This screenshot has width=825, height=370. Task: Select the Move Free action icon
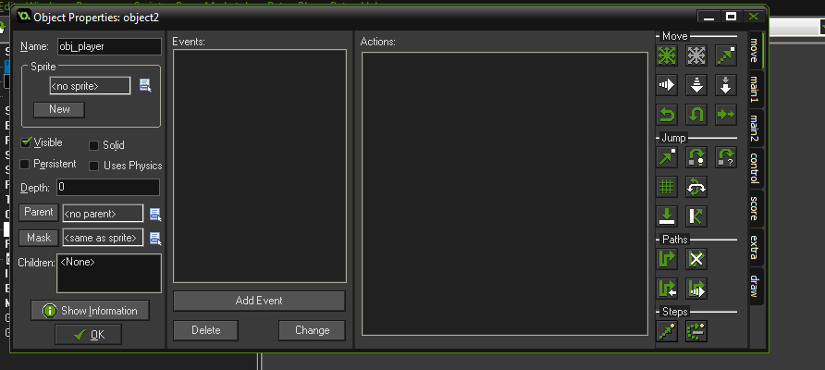click(x=696, y=55)
